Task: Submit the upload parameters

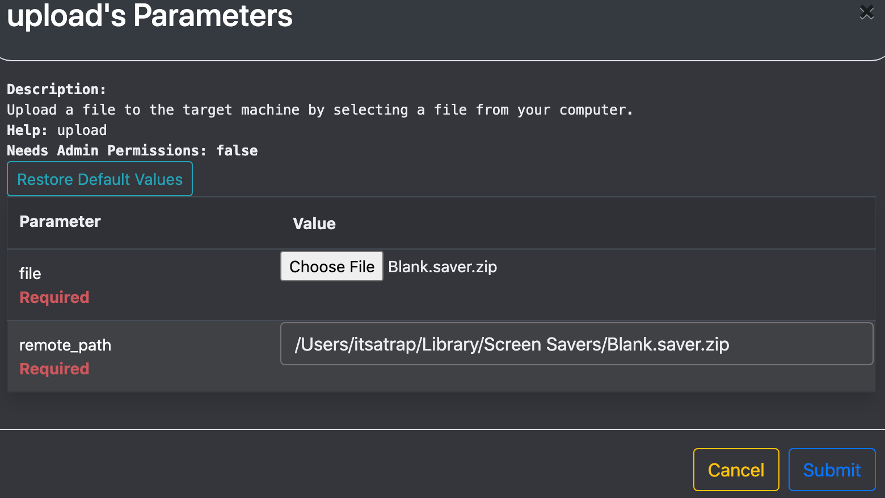Action: pyautogui.click(x=831, y=469)
